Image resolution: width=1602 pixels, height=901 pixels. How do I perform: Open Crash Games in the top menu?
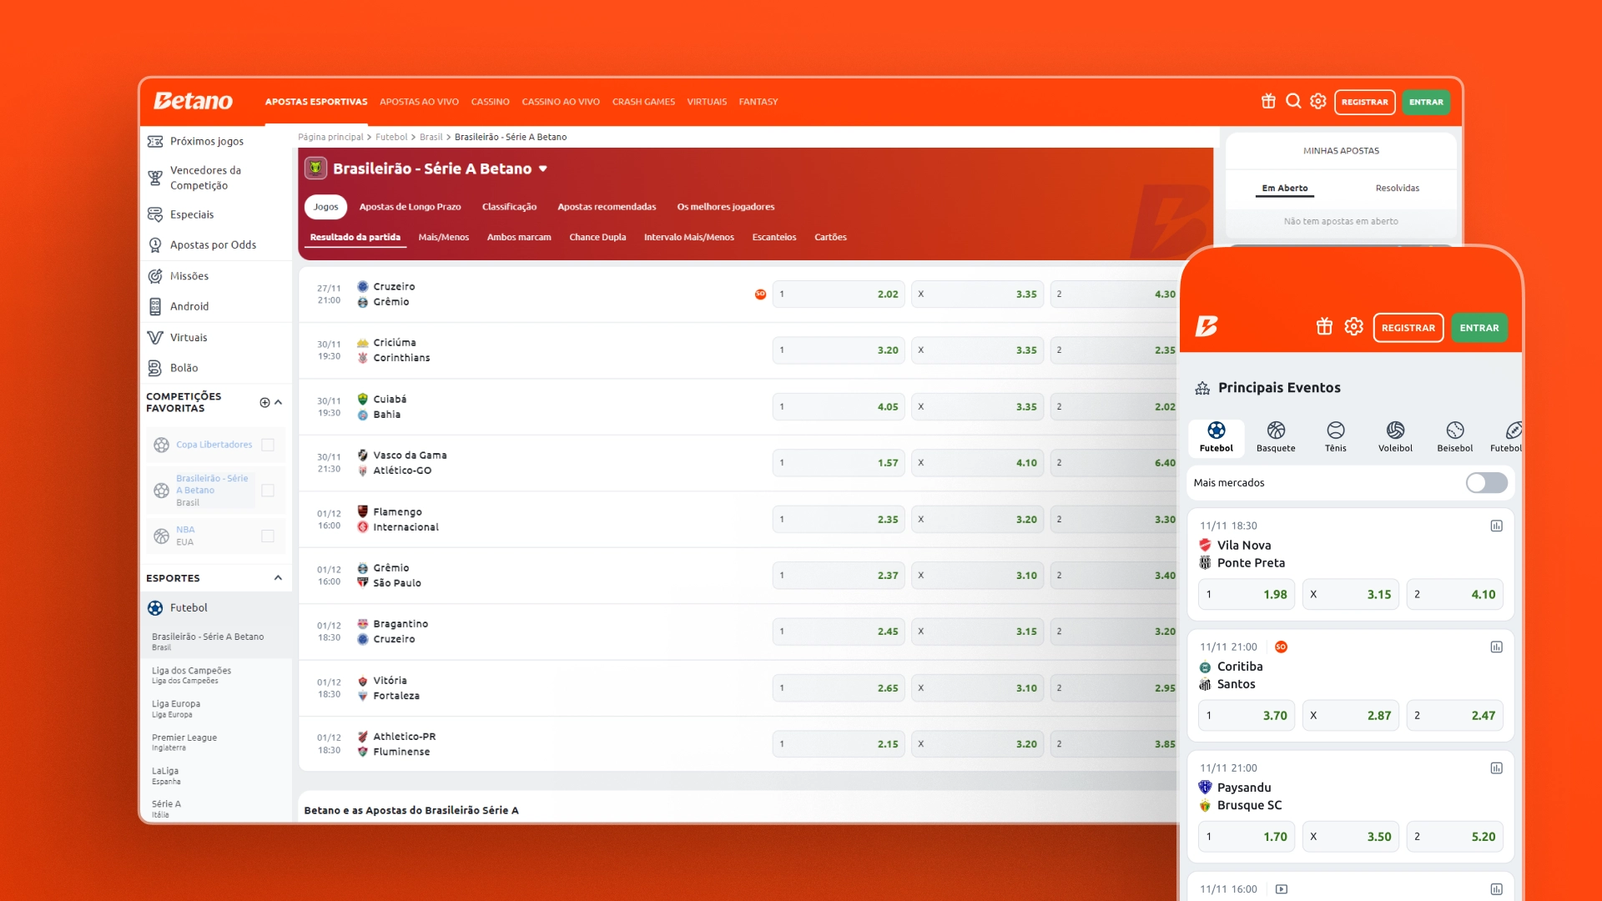click(x=643, y=102)
